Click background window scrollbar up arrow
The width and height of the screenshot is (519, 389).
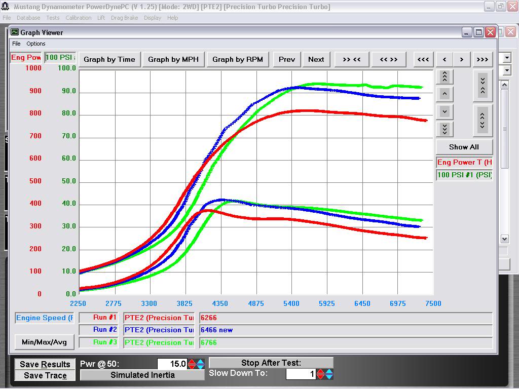click(504, 85)
